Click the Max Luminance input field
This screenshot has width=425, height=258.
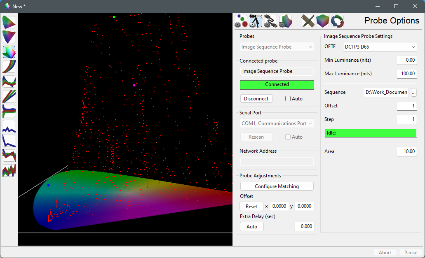tap(406, 74)
